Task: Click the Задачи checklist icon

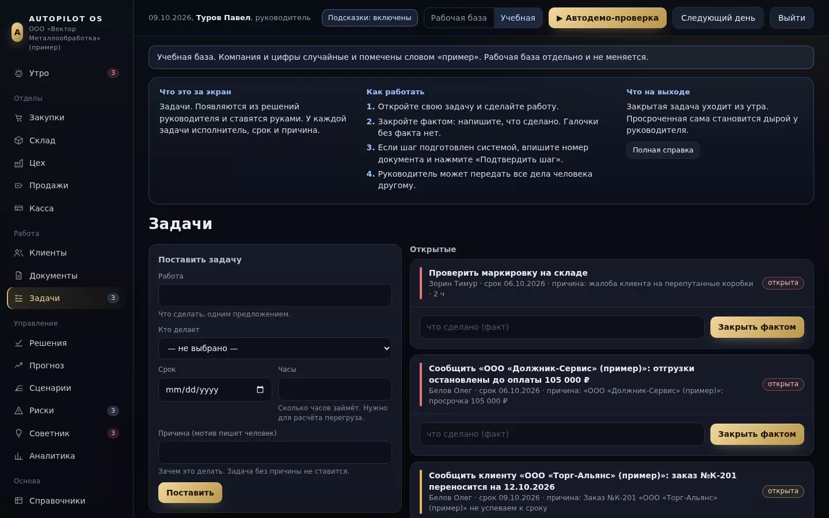Action: pos(18,298)
